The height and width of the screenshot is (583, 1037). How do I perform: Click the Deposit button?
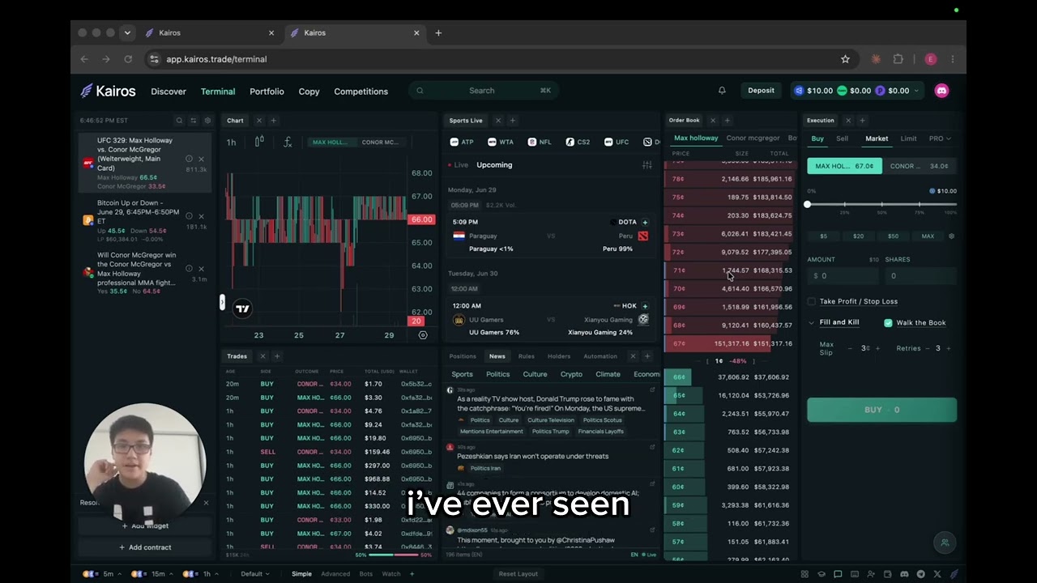coord(761,91)
